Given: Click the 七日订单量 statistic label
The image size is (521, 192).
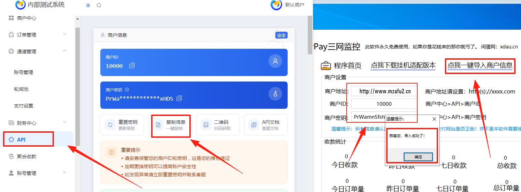Looking at the screenshot, I should (x=452, y=189).
